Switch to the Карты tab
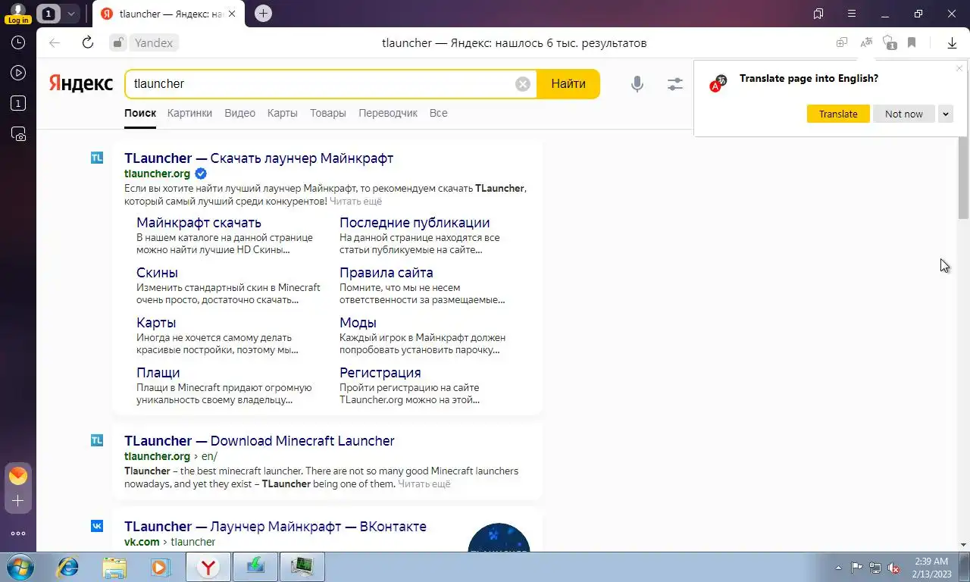 tap(282, 113)
